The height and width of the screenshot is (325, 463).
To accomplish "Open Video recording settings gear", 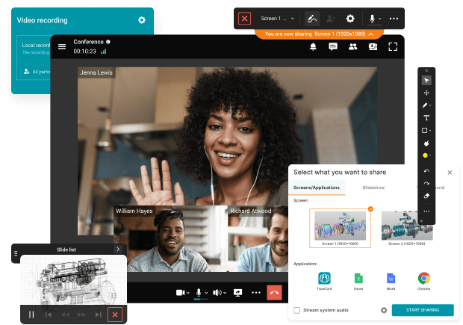I will (142, 20).
